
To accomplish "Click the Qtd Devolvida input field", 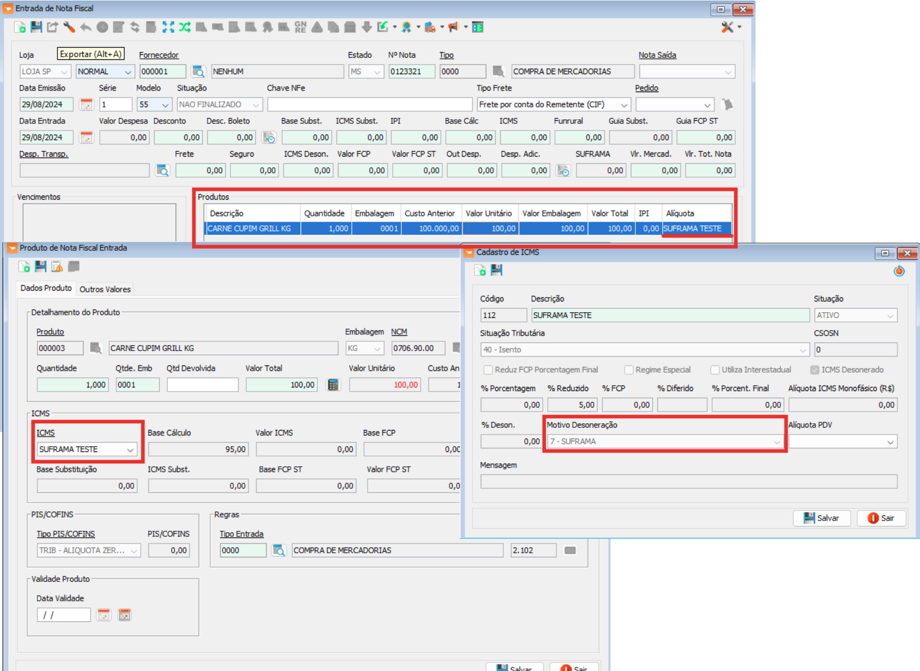I will click(x=202, y=385).
